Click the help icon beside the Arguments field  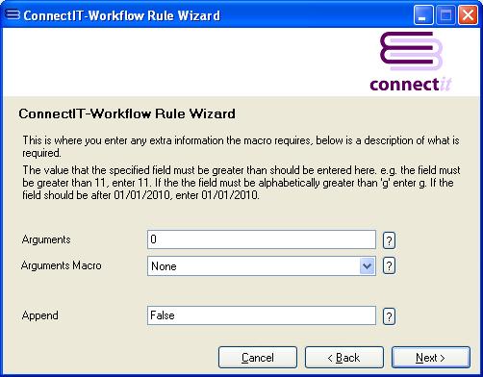tap(389, 240)
